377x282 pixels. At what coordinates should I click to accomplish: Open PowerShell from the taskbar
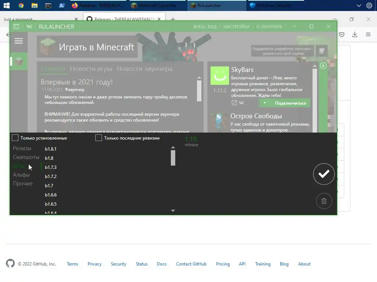[x=62, y=5]
